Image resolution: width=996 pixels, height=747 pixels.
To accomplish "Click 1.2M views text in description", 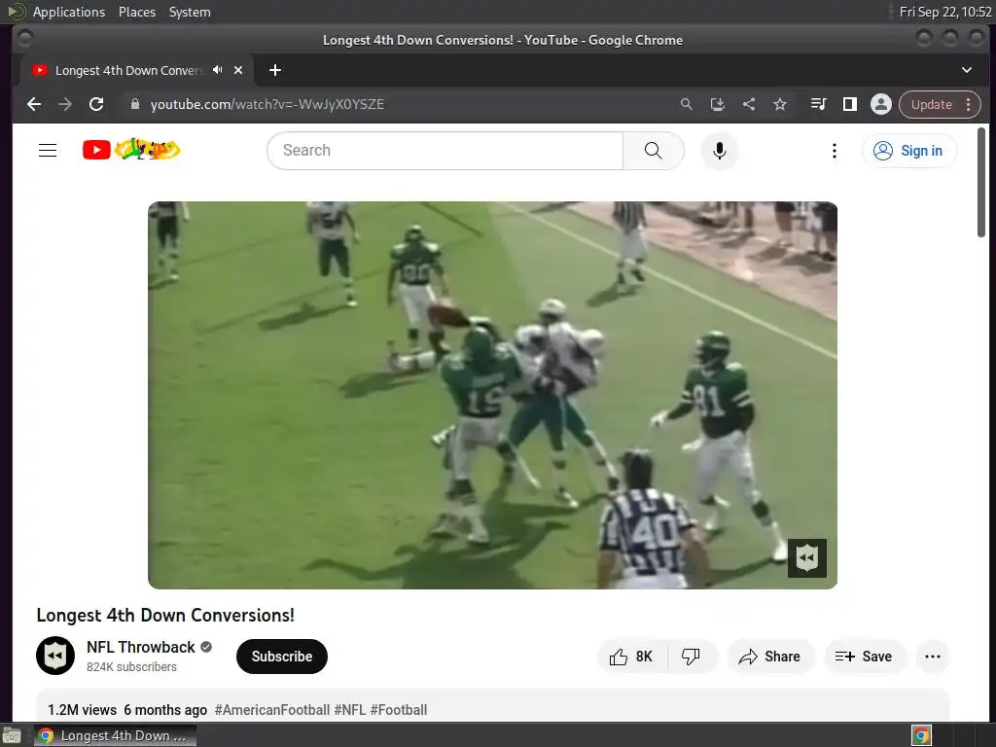I will click(x=82, y=709).
